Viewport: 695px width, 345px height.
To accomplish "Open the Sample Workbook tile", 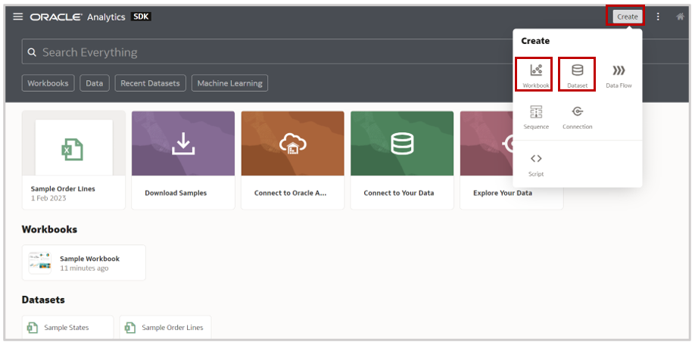I will (84, 263).
